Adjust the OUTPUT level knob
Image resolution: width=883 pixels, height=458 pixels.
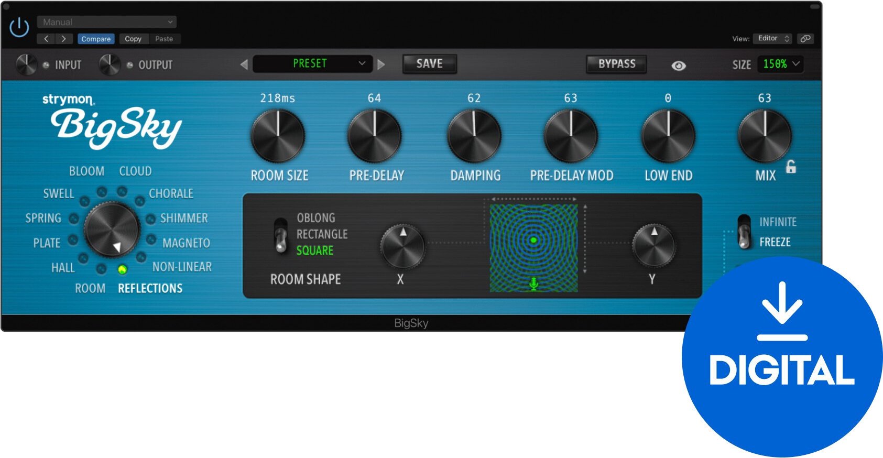pos(110,64)
